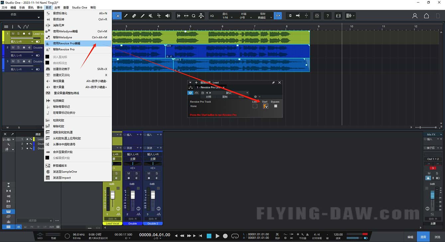445x242 pixels.
Task: Click the Record transport button
Action: 225,236
